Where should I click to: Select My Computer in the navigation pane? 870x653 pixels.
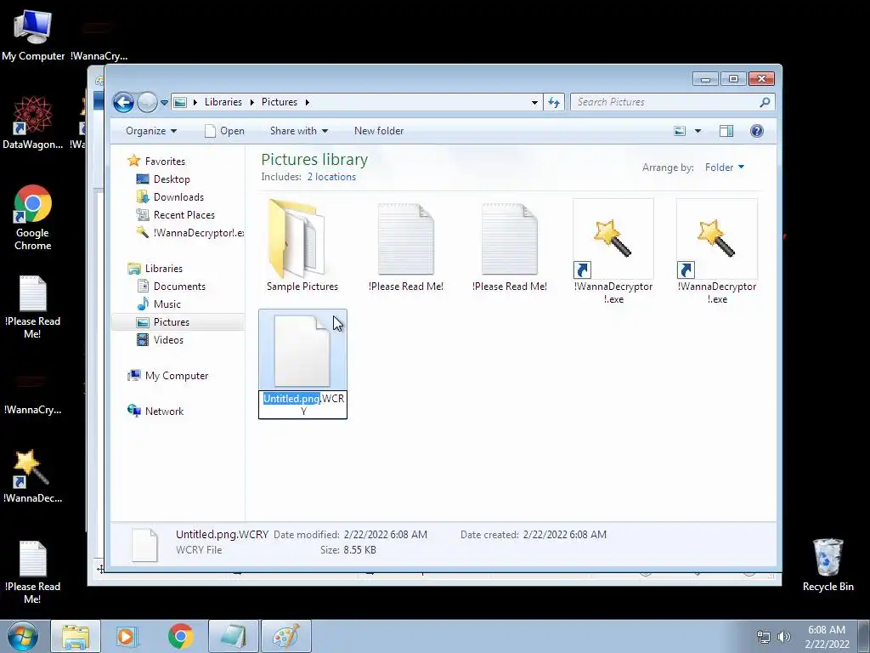[x=177, y=376]
